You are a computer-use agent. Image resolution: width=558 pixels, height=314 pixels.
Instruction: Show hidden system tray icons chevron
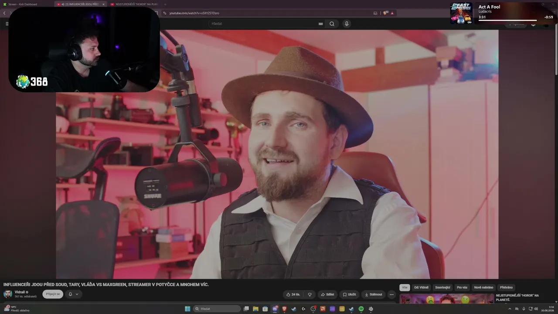click(x=510, y=309)
